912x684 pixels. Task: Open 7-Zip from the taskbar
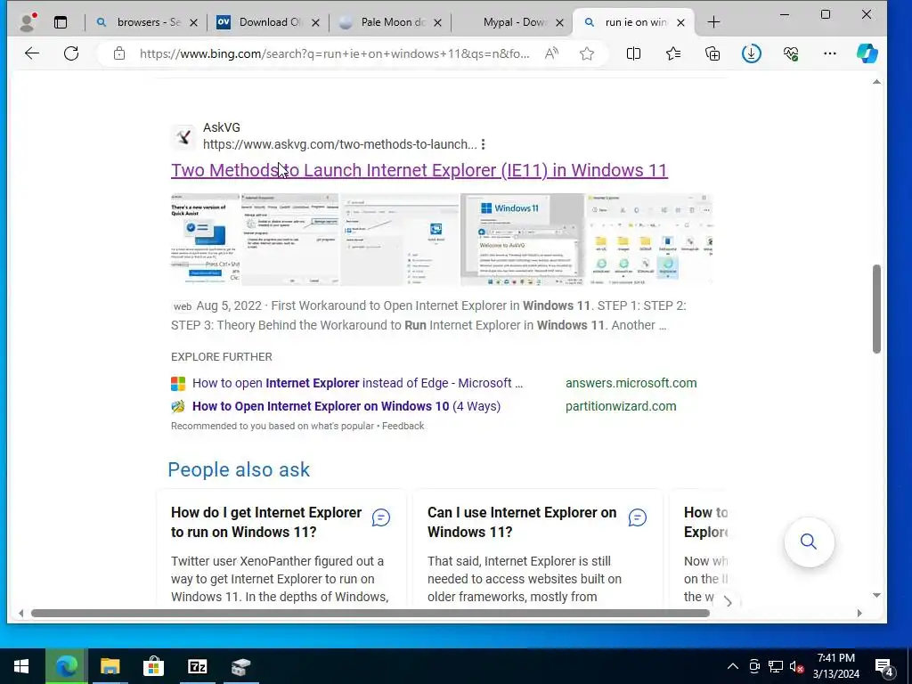197,666
